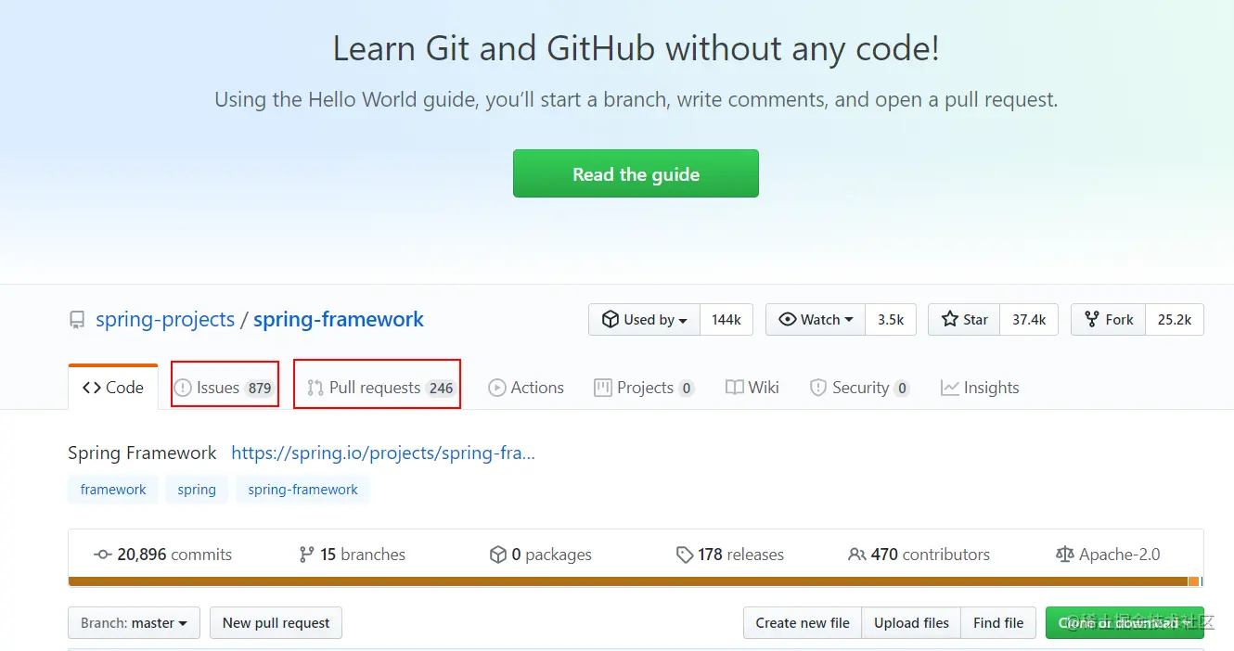Expand the Branch: master dropdown

(x=135, y=623)
